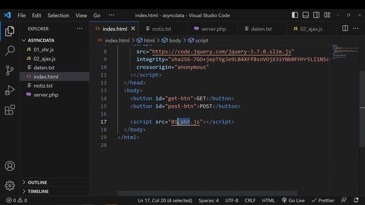The image size is (365, 205).
Task: Change language mode via HTML status
Action: tap(269, 200)
